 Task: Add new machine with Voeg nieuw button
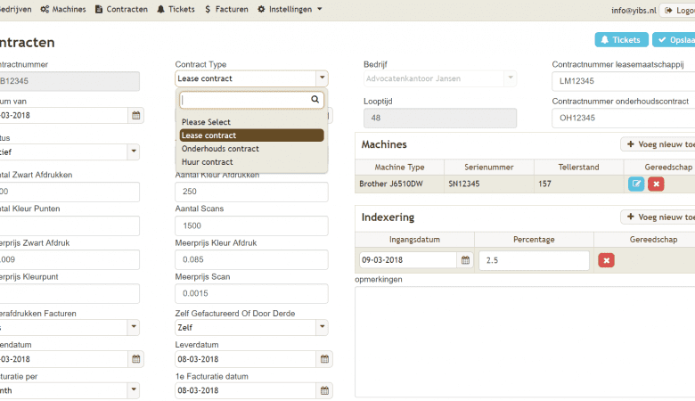click(x=659, y=143)
